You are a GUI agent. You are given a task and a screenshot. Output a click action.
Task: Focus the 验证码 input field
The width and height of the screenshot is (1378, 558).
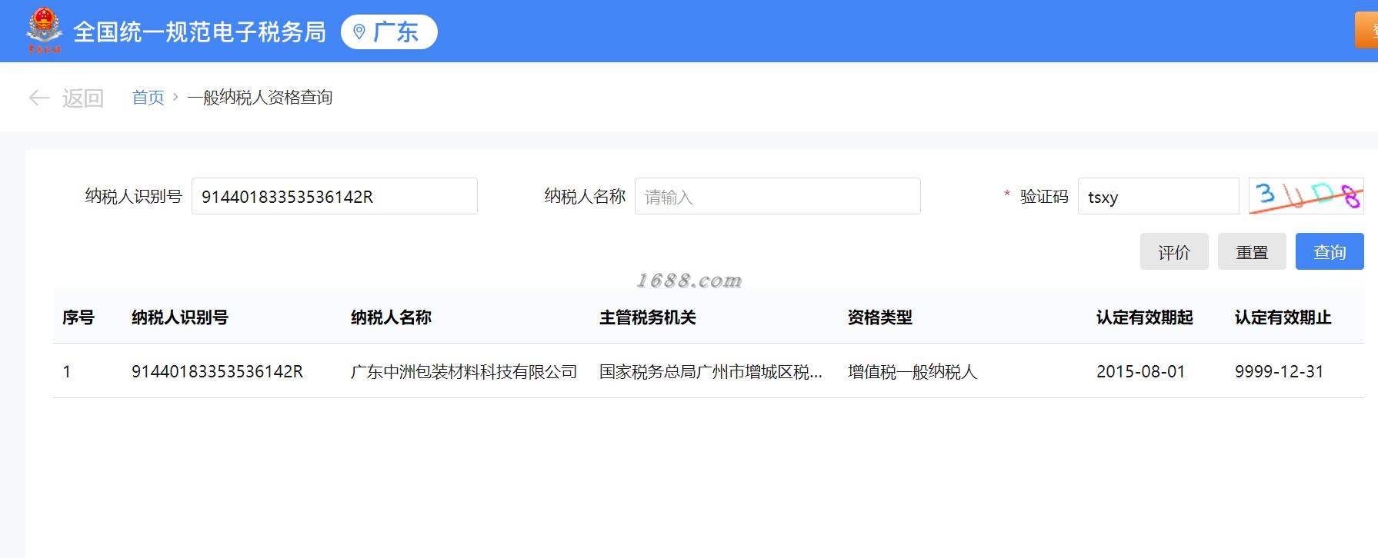pos(1159,196)
